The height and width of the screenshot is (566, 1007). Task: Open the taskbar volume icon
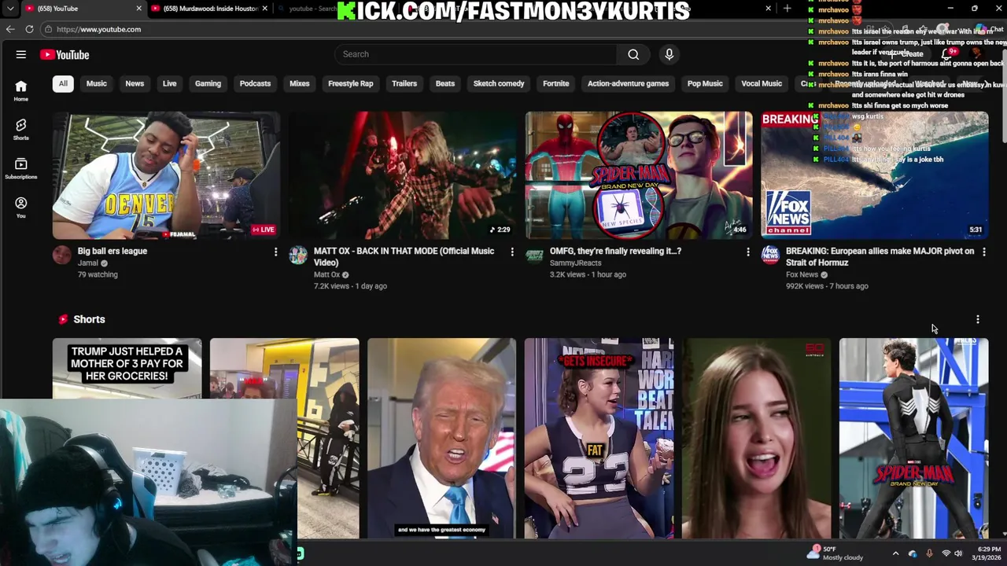point(958,553)
